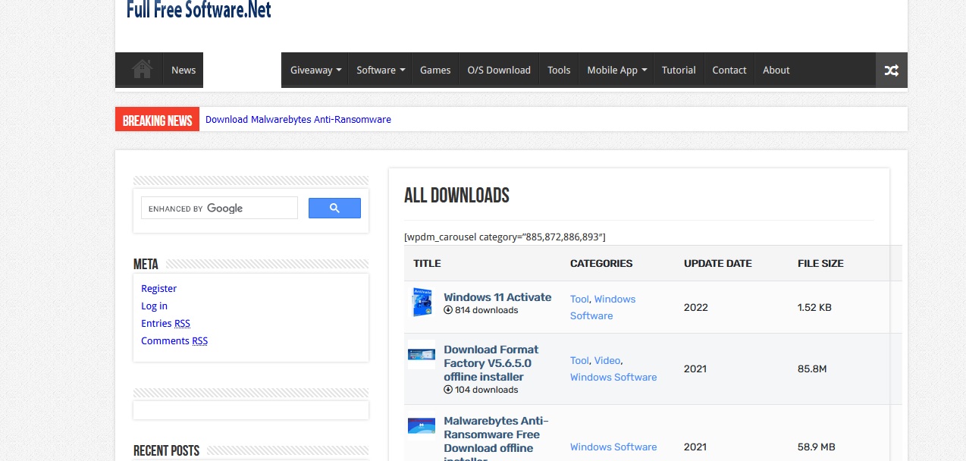The width and height of the screenshot is (966, 461).
Task: Open the About menu item
Action: [776, 70]
